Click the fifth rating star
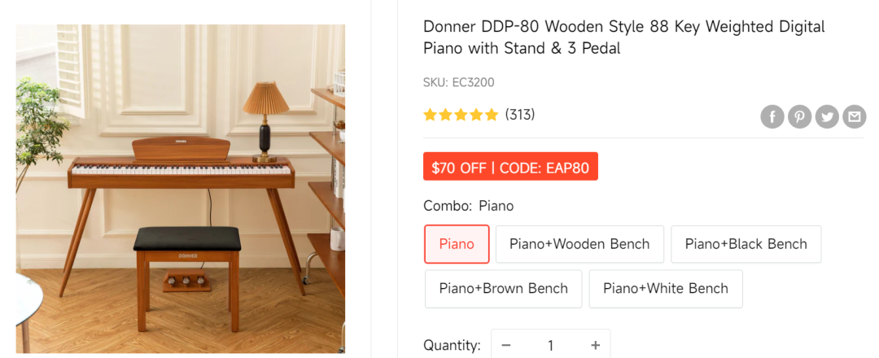The width and height of the screenshot is (879, 358). (x=491, y=115)
